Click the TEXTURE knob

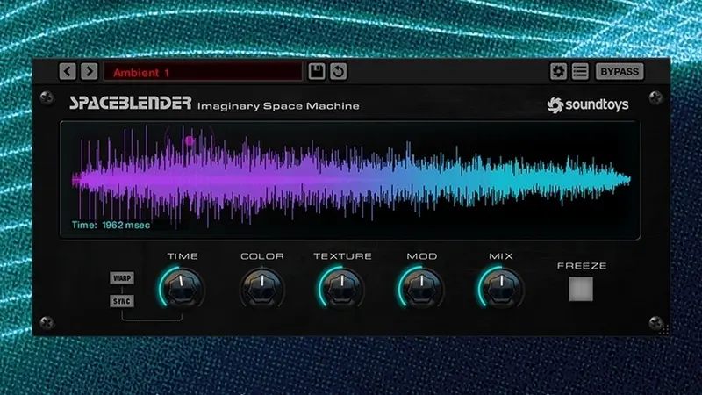point(341,289)
